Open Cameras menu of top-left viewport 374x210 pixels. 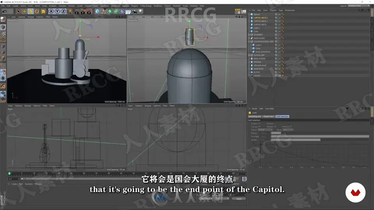[21, 17]
